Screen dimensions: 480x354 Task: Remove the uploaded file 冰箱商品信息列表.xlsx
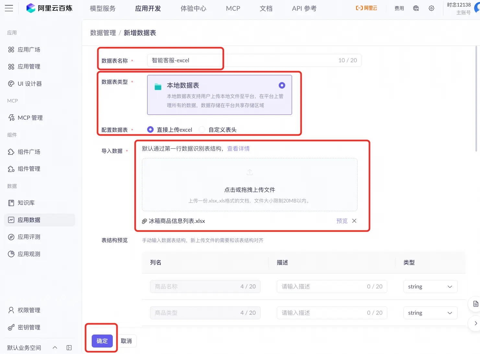point(354,221)
